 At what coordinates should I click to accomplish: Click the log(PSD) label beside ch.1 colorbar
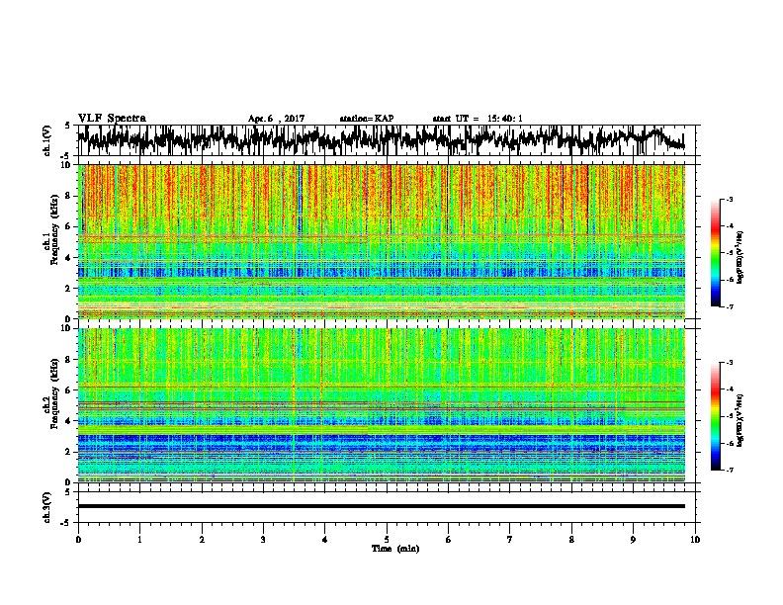pyautogui.click(x=740, y=257)
